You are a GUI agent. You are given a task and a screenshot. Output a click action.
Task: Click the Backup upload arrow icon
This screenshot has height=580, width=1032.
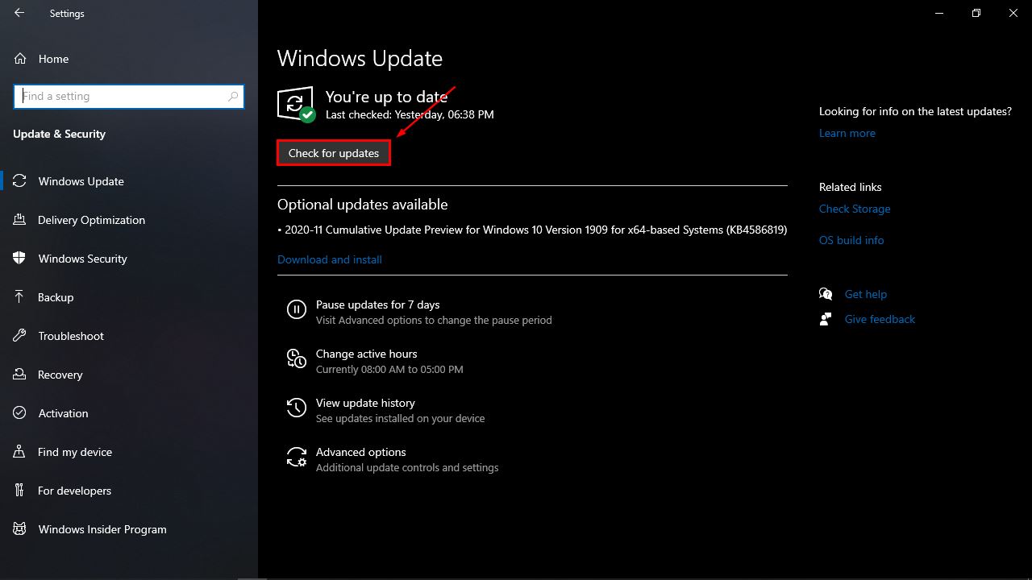[20, 297]
